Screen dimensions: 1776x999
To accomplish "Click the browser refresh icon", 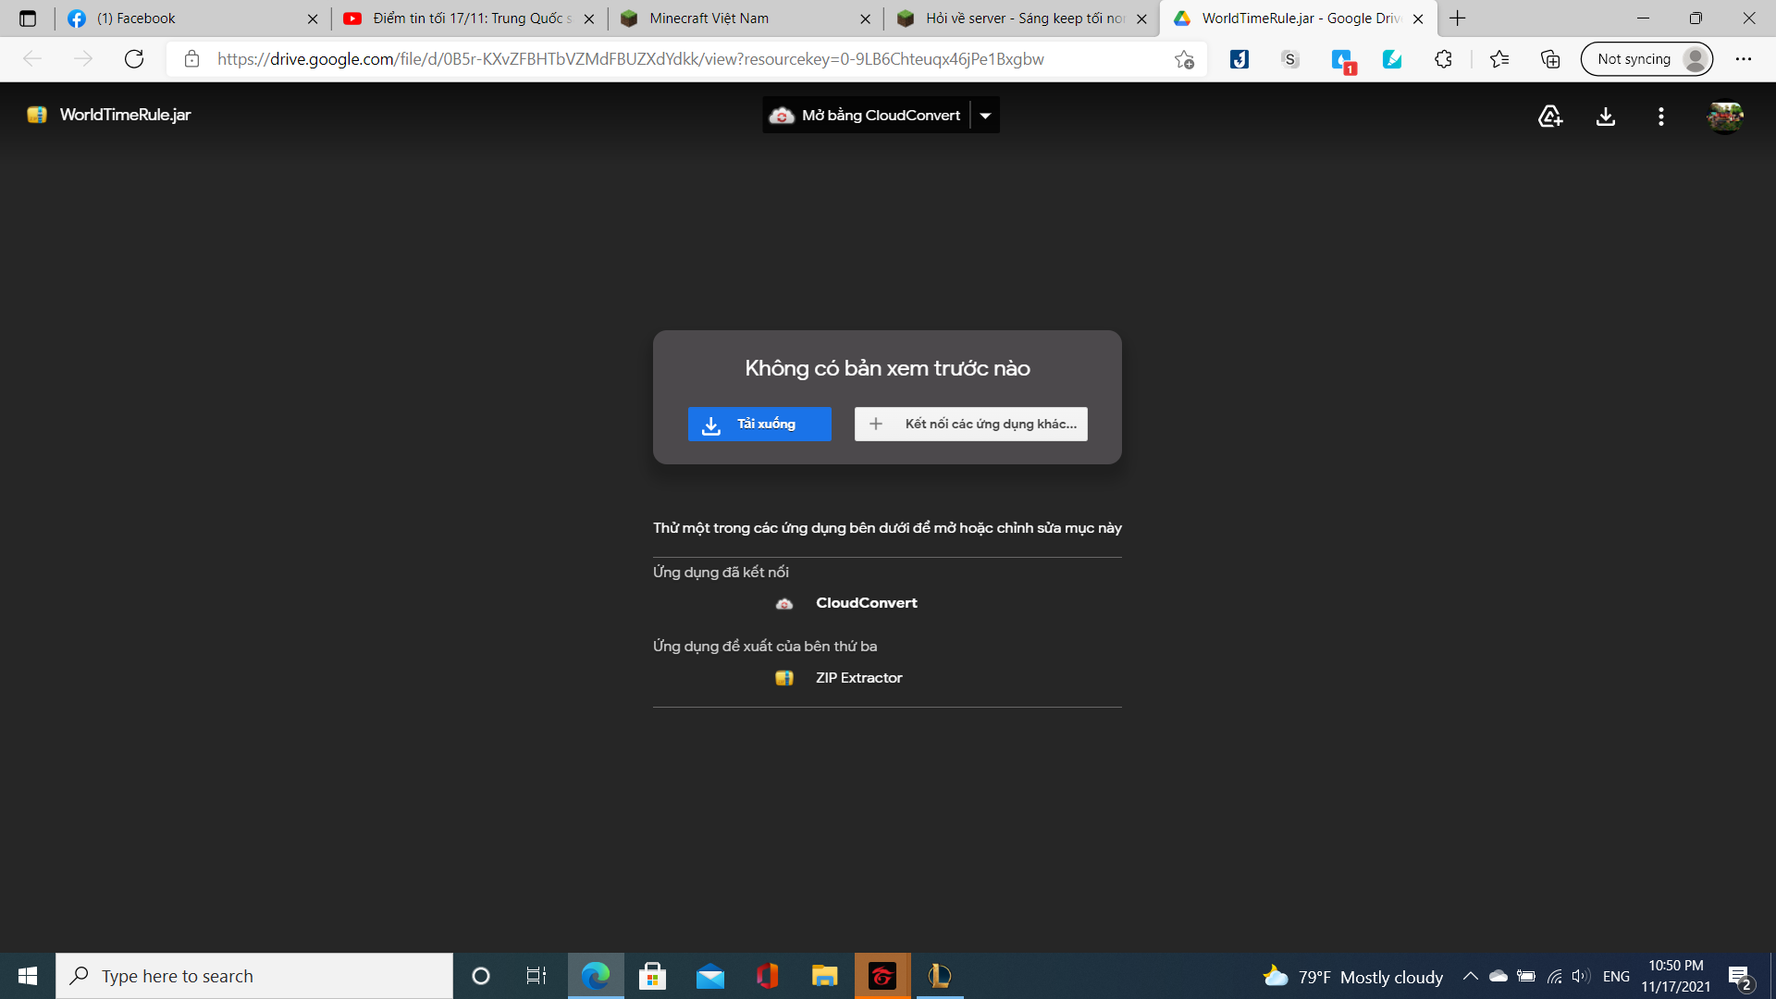I will (134, 59).
